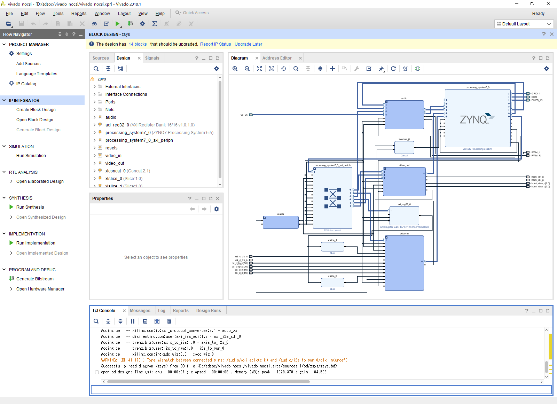Regenerate the layout with the circular arrow icon
This screenshot has width=557, height=404.
393,69
